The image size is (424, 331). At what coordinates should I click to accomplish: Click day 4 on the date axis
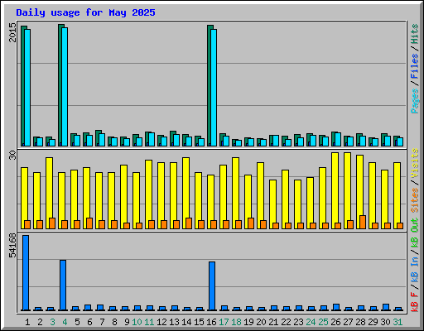pyautogui.click(x=65, y=322)
